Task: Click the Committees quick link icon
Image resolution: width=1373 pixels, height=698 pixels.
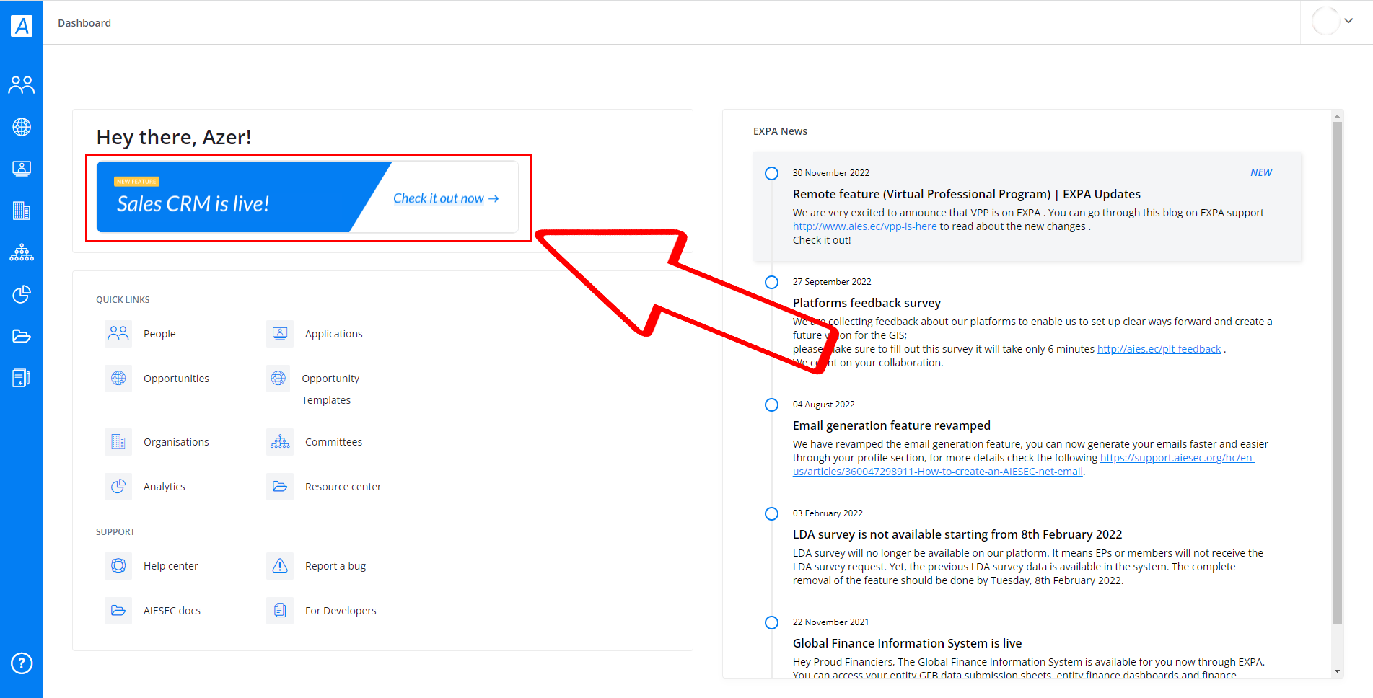Action: pos(280,442)
